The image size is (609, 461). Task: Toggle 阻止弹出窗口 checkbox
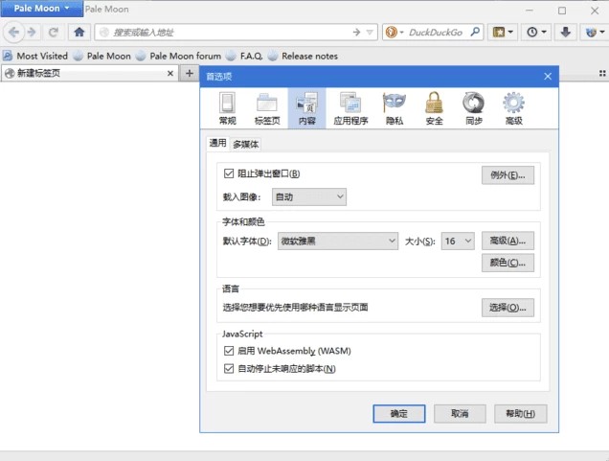click(229, 173)
